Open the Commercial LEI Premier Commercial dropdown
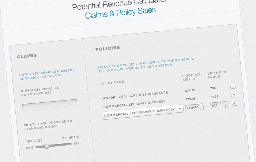 click(x=143, y=112)
